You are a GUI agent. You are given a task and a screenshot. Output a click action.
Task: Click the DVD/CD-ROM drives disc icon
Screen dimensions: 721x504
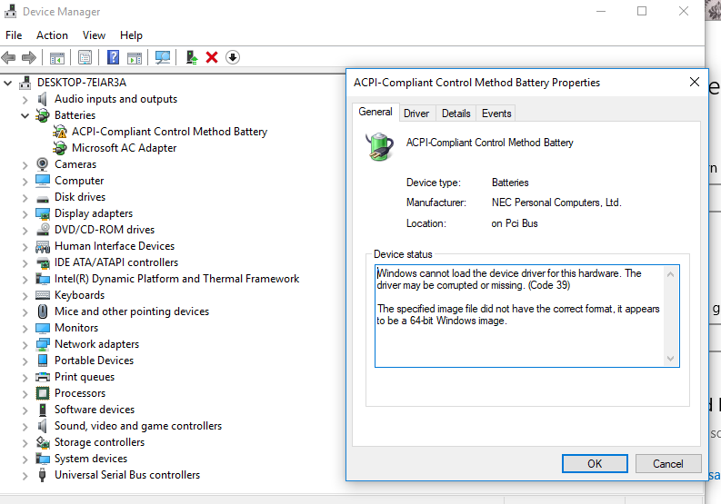[x=43, y=229]
